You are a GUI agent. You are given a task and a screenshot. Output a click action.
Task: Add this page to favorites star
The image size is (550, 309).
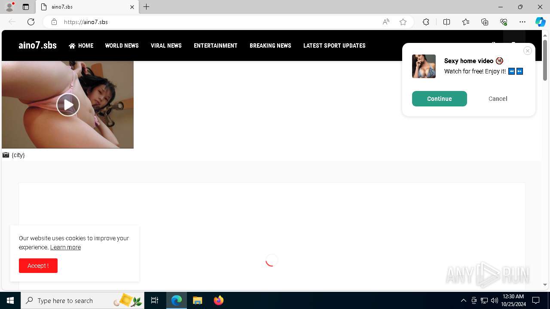403,22
